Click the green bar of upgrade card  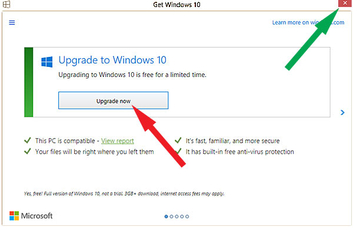[29, 82]
